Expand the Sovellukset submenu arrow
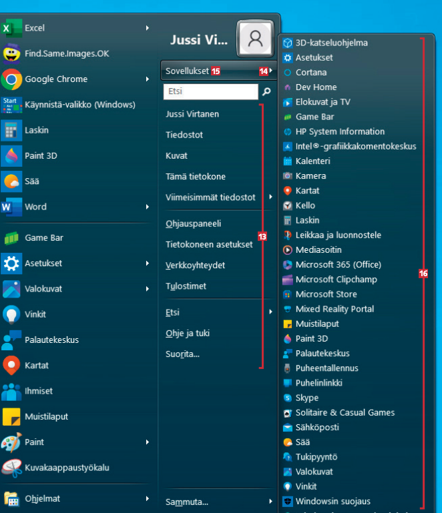Image resolution: width=442 pixels, height=513 pixels. coord(270,71)
